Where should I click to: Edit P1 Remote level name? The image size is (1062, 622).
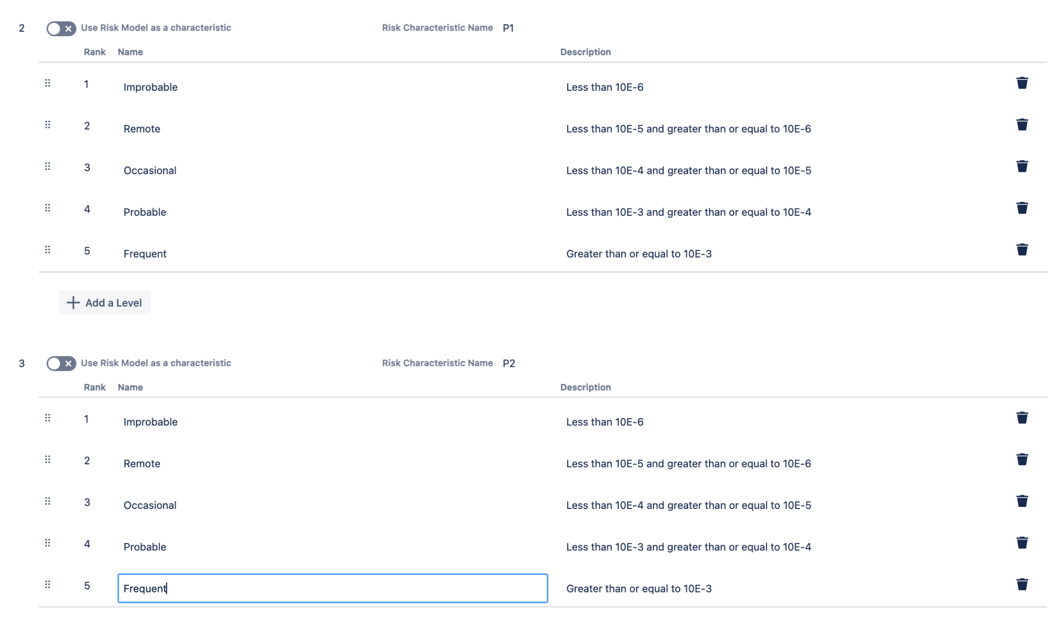(142, 129)
